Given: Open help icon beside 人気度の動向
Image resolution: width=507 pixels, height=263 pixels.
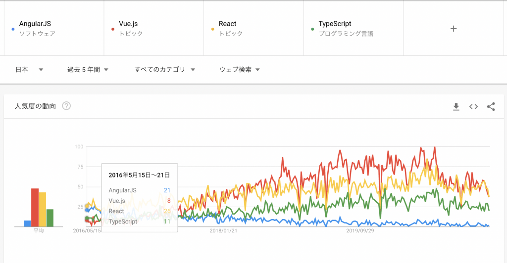Looking at the screenshot, I should coord(66,106).
